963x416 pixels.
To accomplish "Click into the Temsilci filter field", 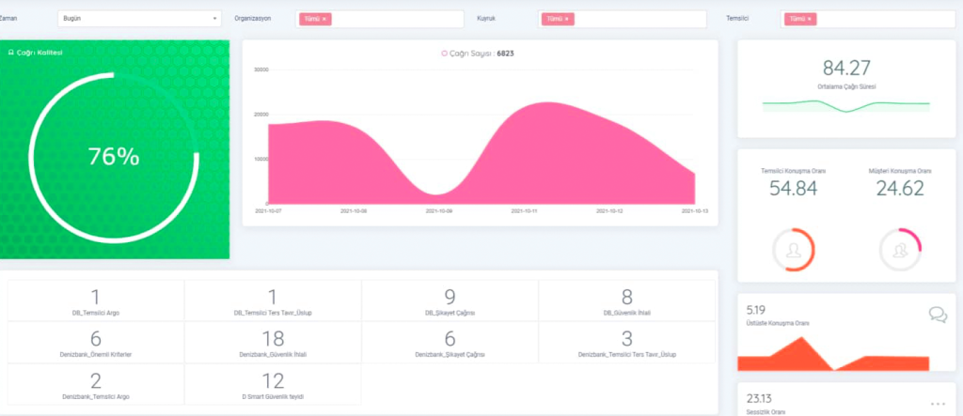I will [x=868, y=19].
